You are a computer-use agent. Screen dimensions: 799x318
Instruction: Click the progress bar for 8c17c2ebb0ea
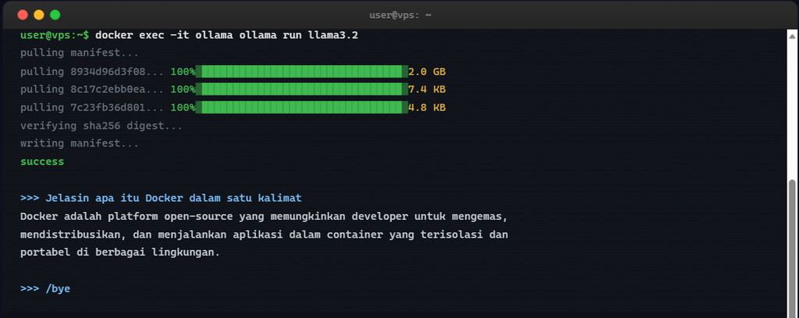pyautogui.click(x=302, y=90)
